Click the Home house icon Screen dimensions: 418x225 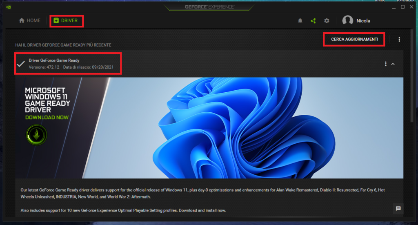(x=22, y=20)
